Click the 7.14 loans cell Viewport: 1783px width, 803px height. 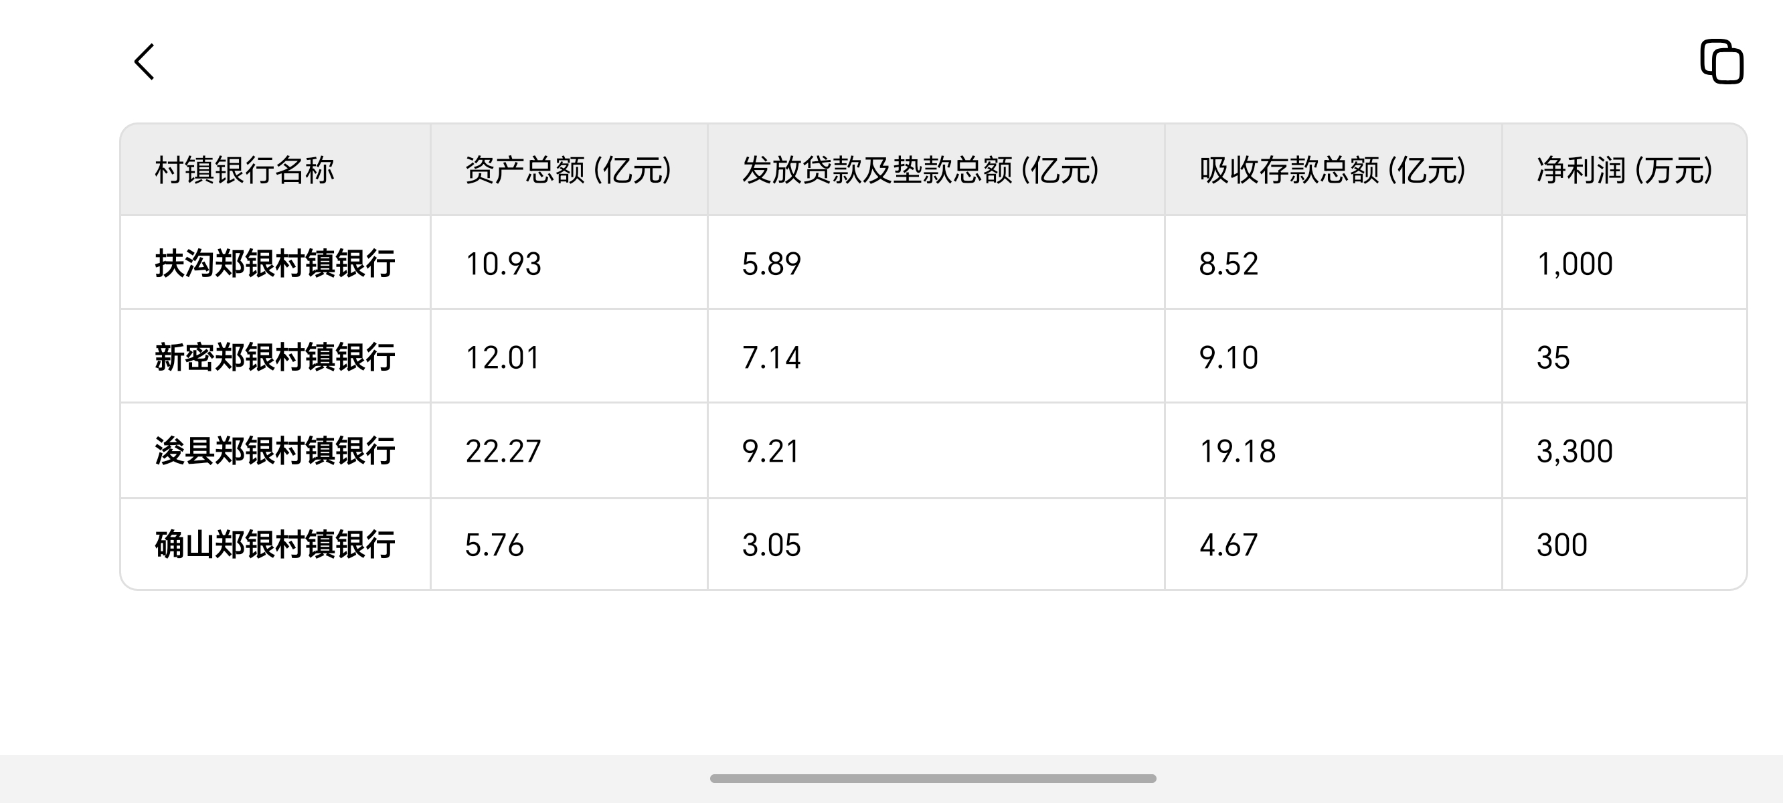[771, 357]
